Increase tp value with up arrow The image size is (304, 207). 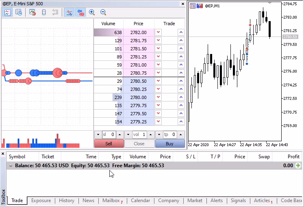click(x=180, y=135)
